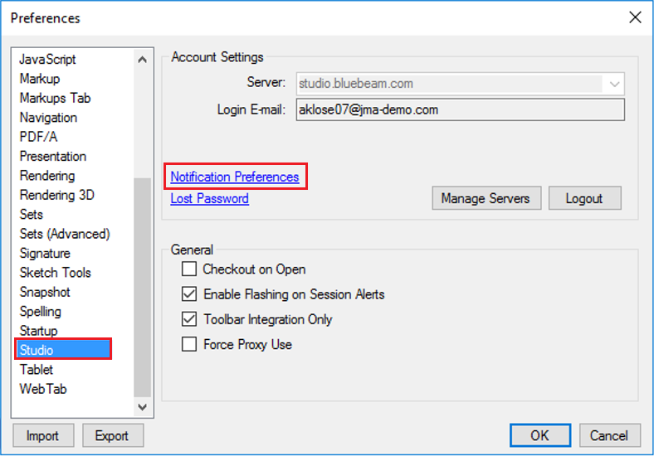Screen dimensions: 654x456
Task: Choose the Signature category
Action: click(x=45, y=253)
